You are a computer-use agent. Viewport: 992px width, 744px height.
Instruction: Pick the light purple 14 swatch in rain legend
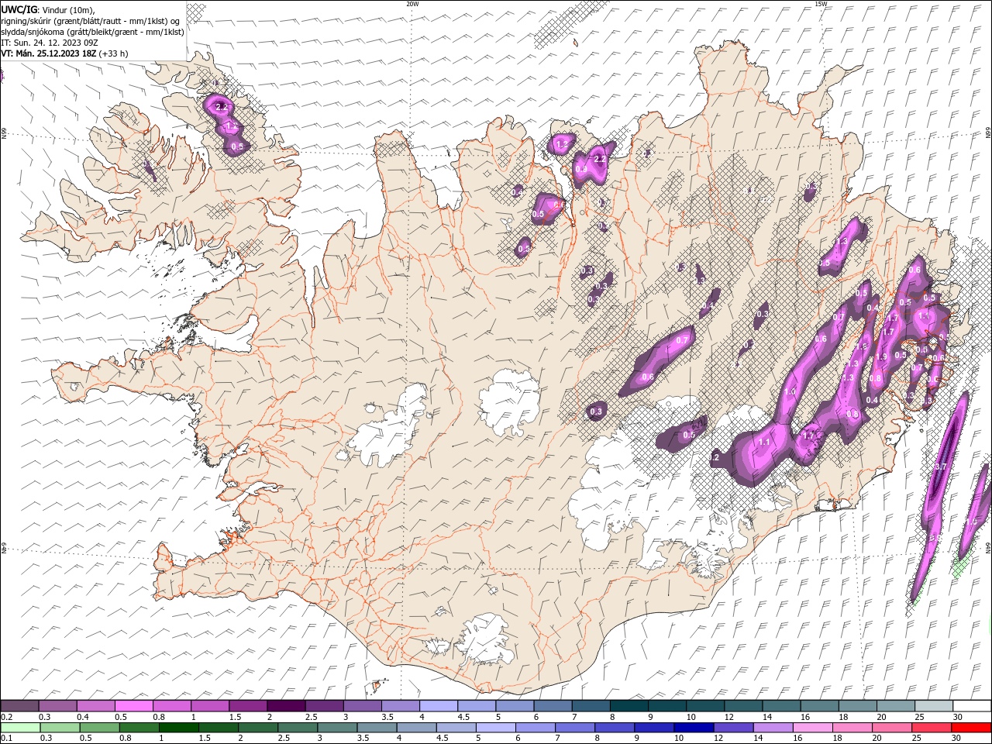(x=773, y=728)
